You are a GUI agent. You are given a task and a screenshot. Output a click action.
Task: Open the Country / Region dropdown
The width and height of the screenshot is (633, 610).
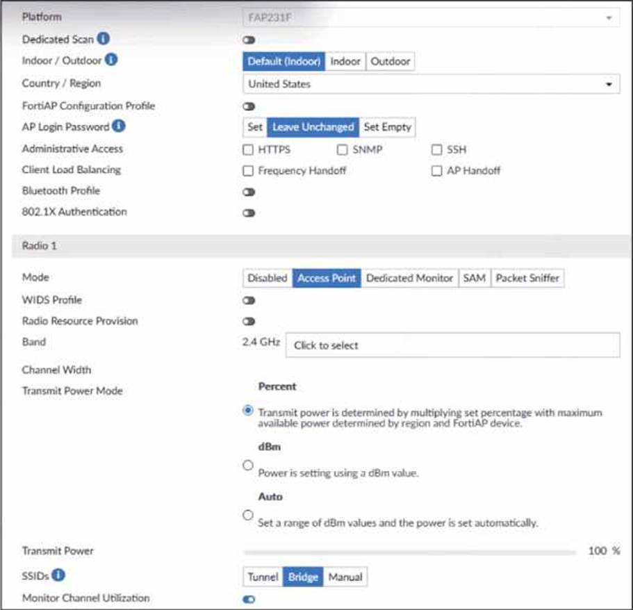click(431, 84)
